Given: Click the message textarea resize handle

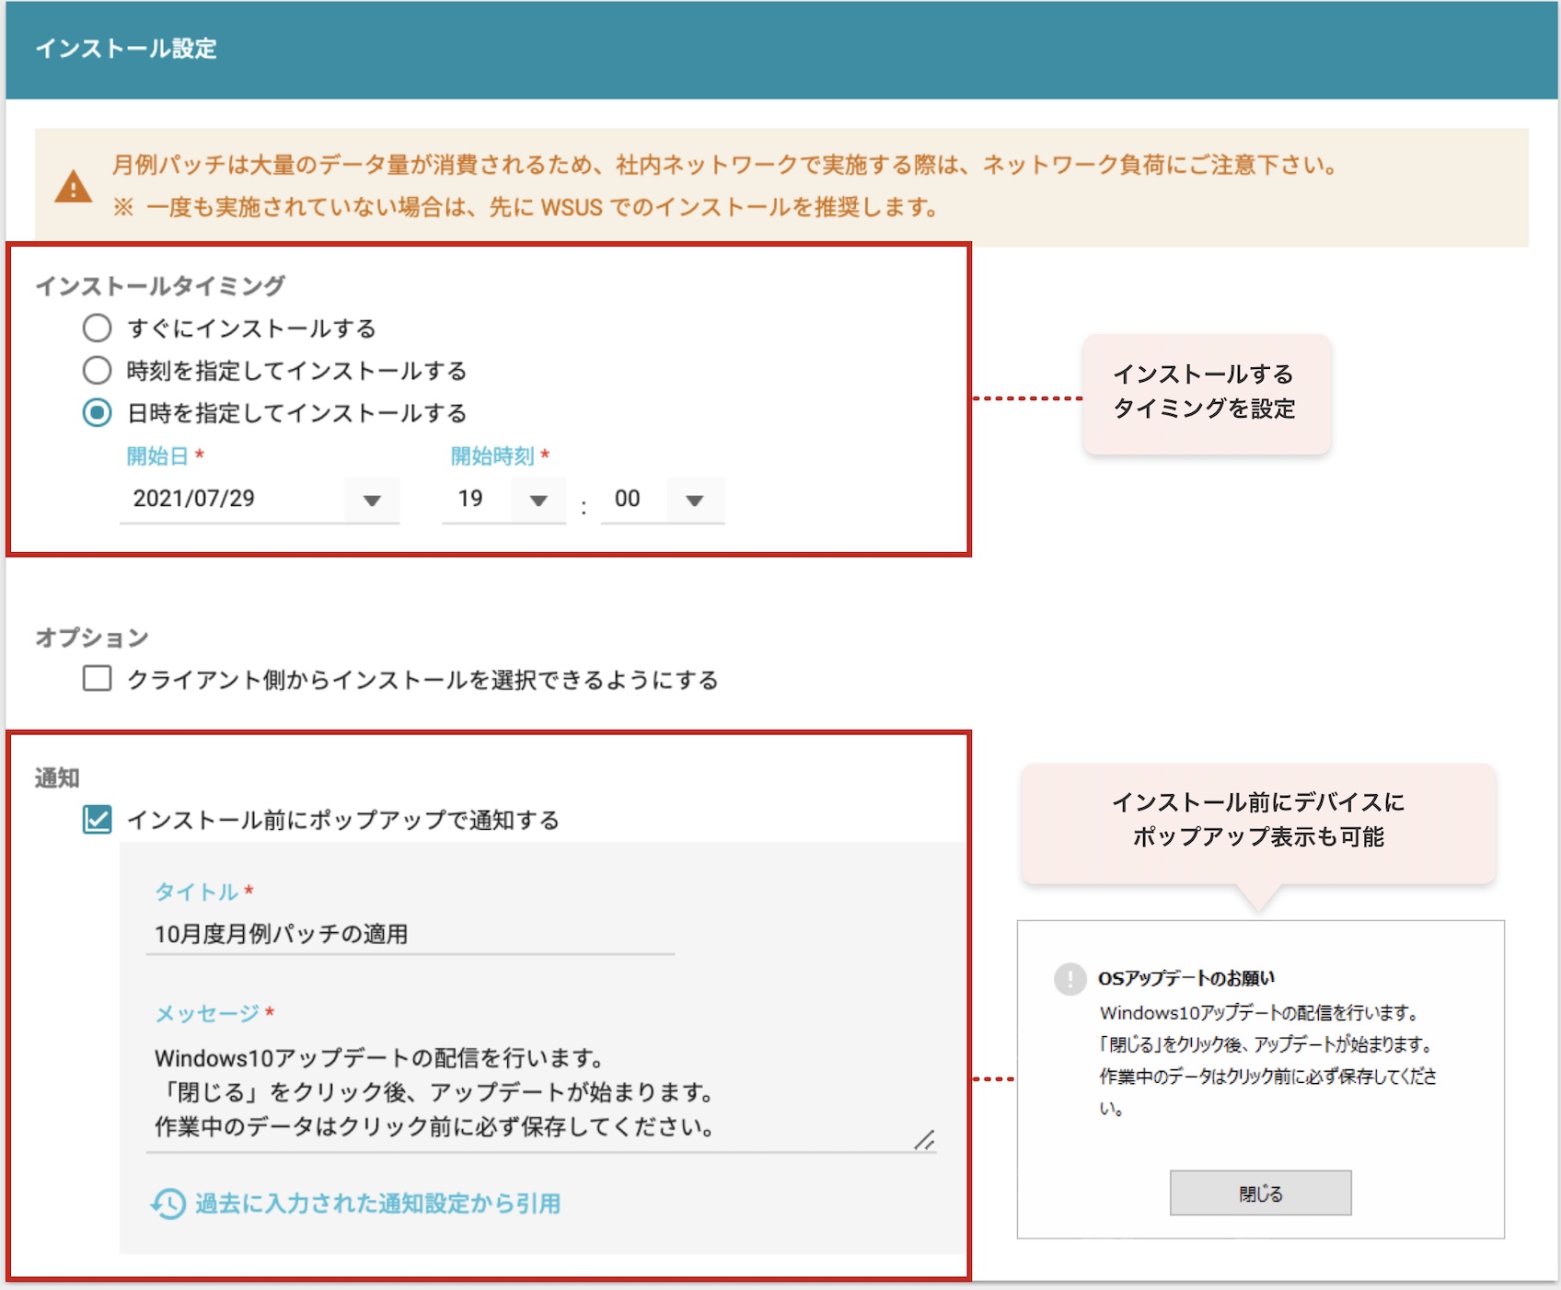Looking at the screenshot, I should pos(924,1140).
